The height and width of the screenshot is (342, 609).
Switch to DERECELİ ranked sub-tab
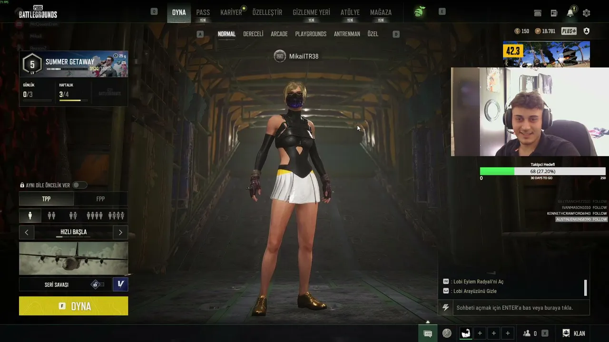[x=253, y=34]
